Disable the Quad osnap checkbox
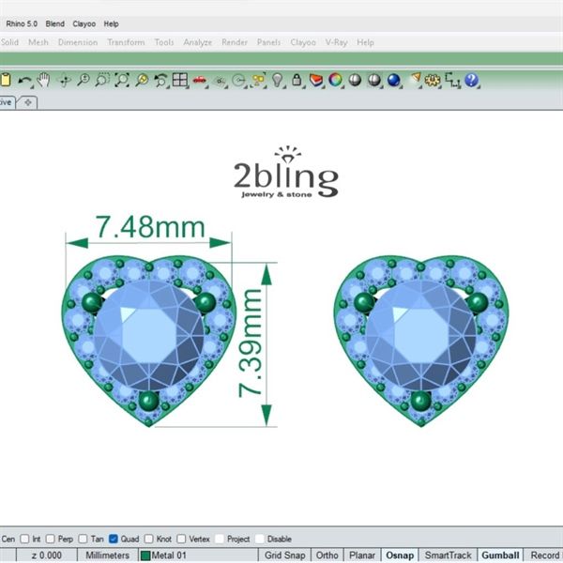 pos(114,540)
